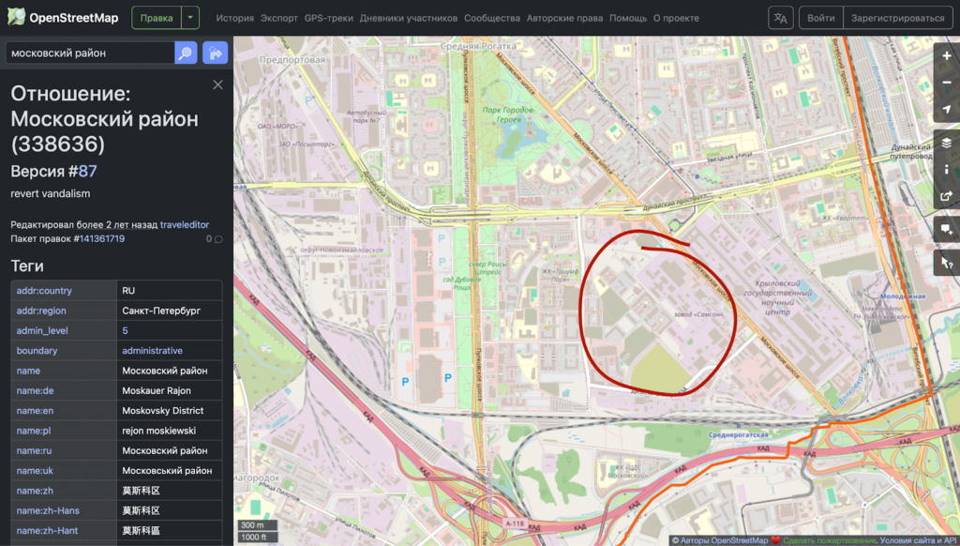Focus the search field with московский район
960x546 pixels.
pyautogui.click(x=89, y=53)
